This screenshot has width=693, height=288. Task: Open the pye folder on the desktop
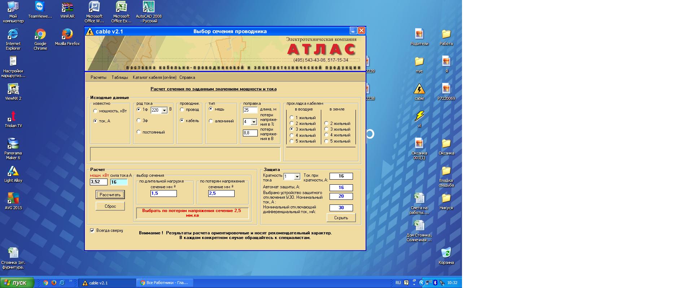(419, 64)
